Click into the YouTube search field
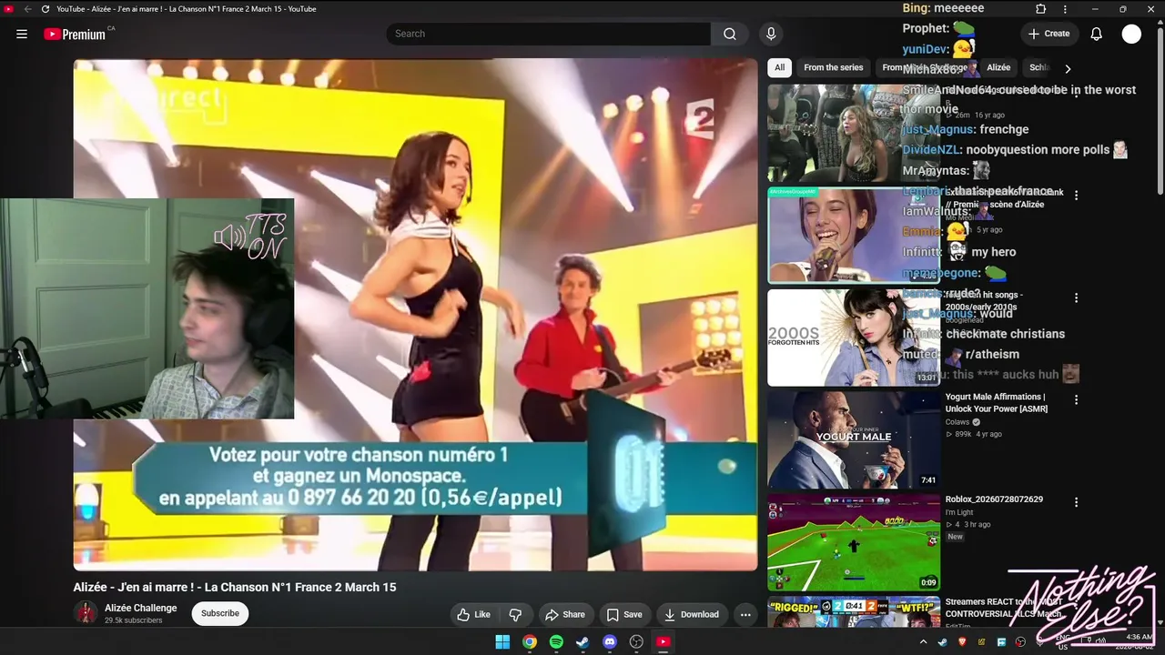1165x655 pixels. click(x=548, y=34)
